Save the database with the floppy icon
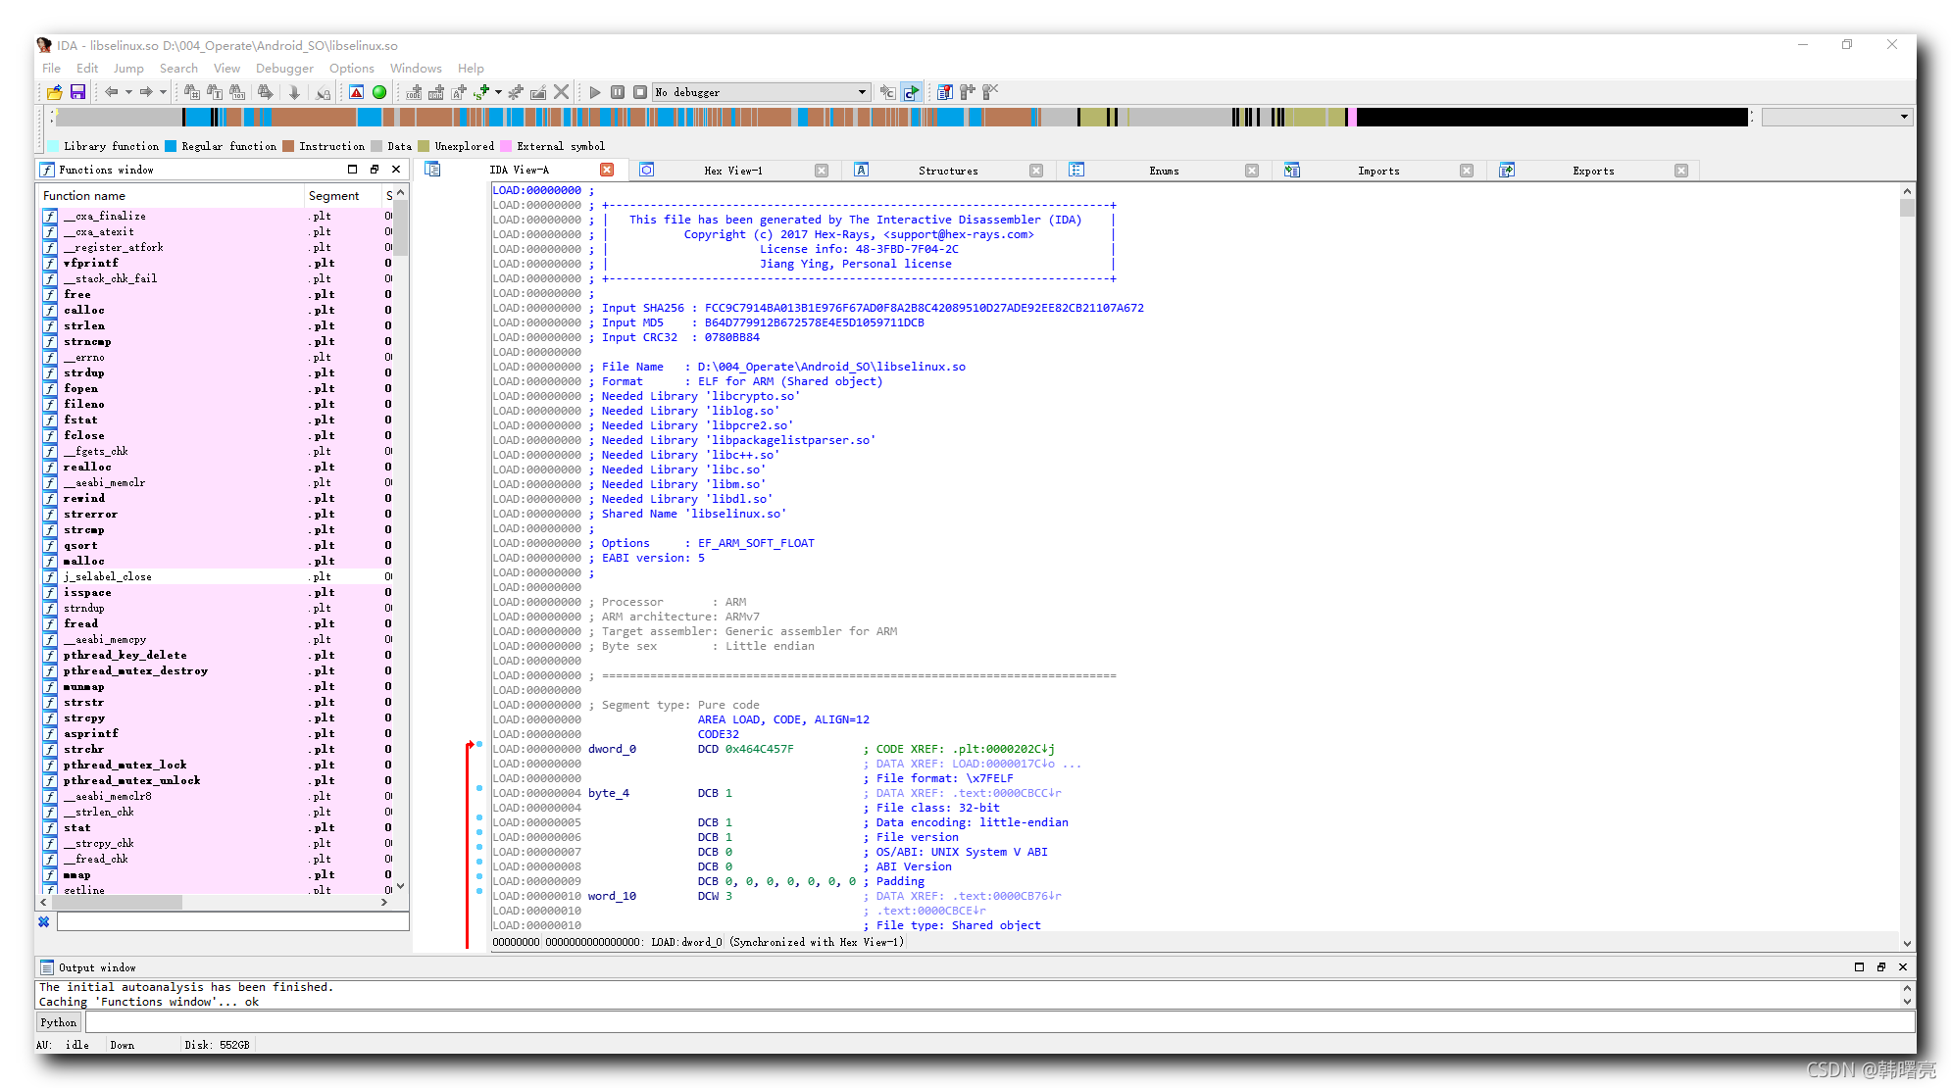 pos(77,92)
